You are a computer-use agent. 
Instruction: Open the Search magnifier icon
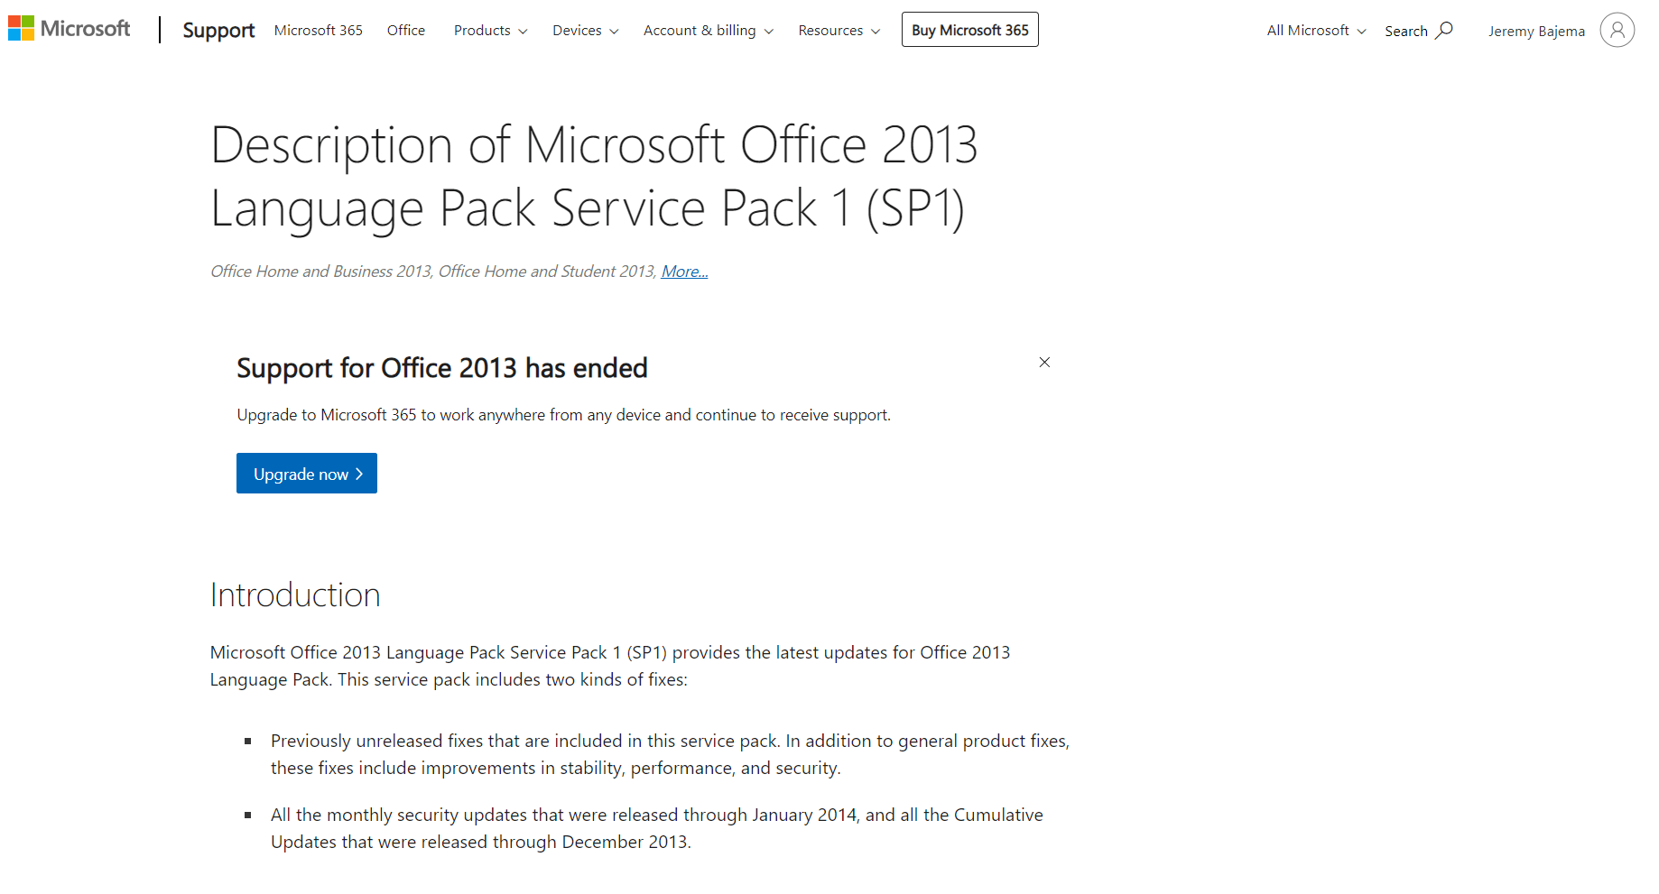coord(1444,29)
